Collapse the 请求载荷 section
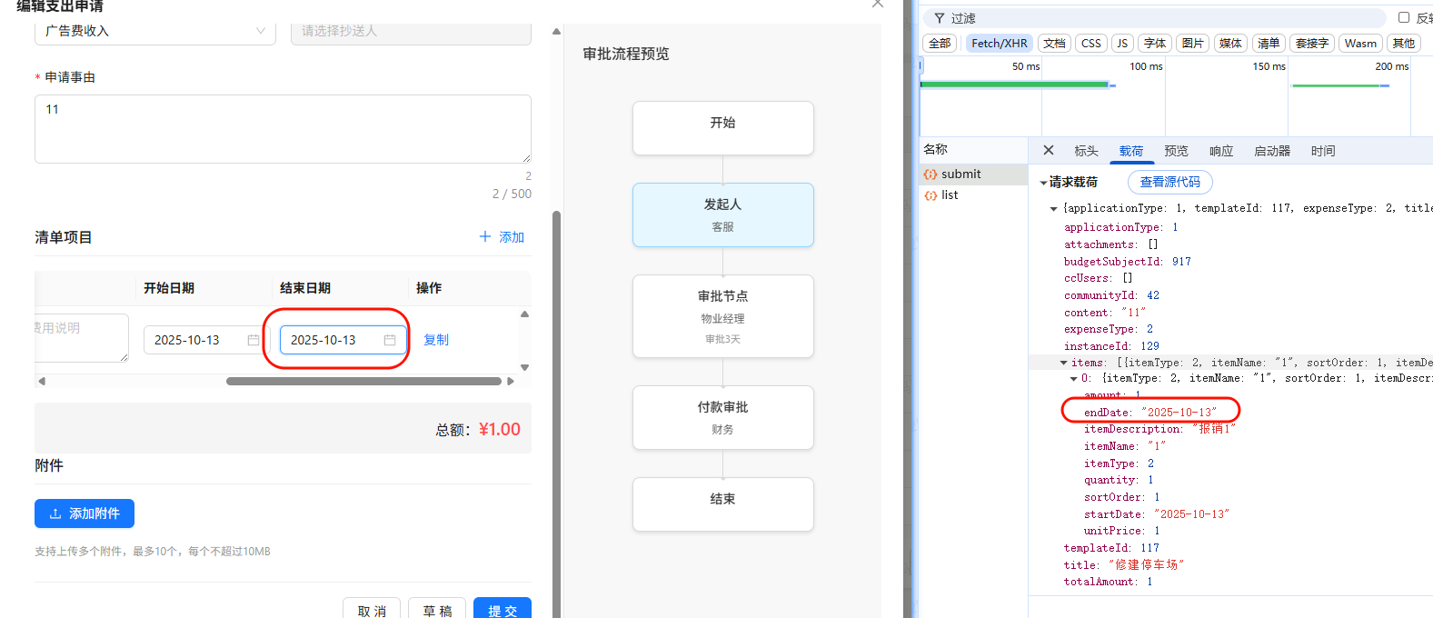1433x618 pixels. (1044, 183)
